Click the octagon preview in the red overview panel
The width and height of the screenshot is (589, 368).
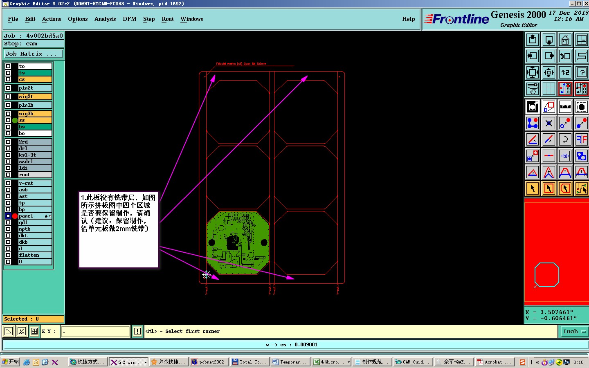546,275
